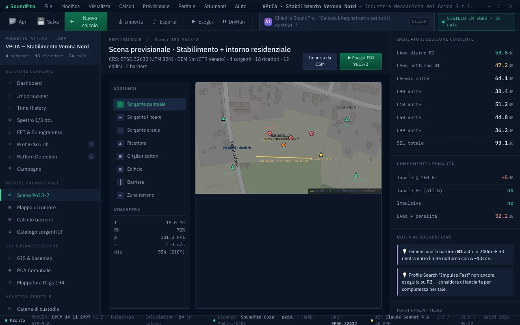Focus the Chiedi a SoundPro AI field
Image resolution: width=520 pixels, height=325 pixels.
[x=347, y=22]
